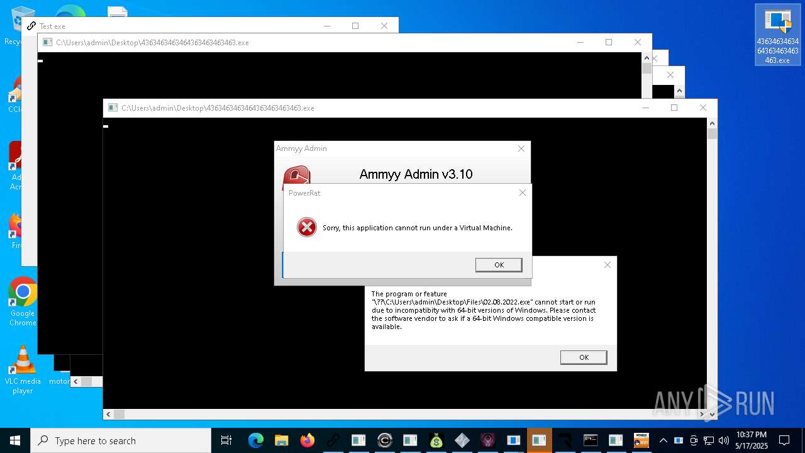Click the frontmost console's vertical scrollbar down arrow

712,414
